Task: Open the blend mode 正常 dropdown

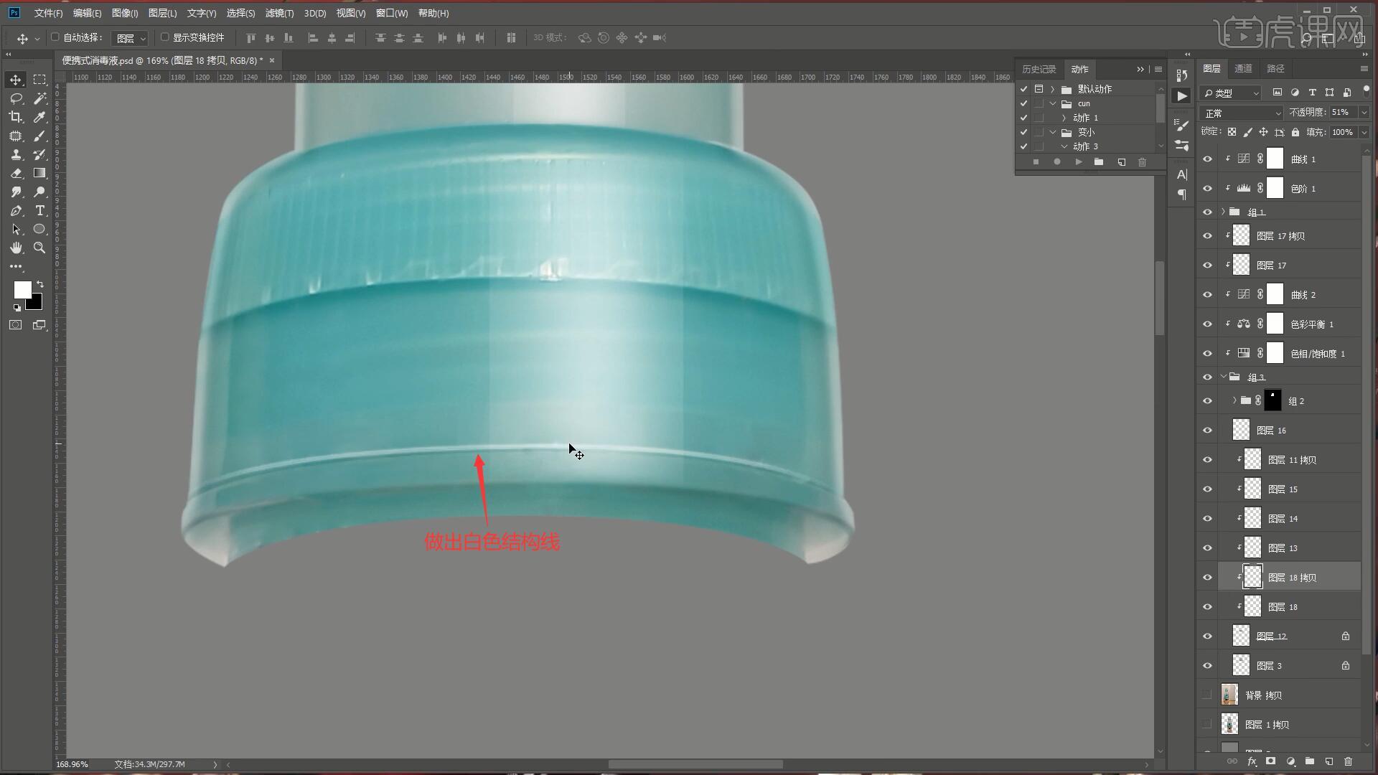Action: point(1241,113)
